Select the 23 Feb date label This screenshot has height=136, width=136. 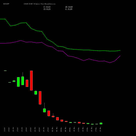[x=31, y=129]
